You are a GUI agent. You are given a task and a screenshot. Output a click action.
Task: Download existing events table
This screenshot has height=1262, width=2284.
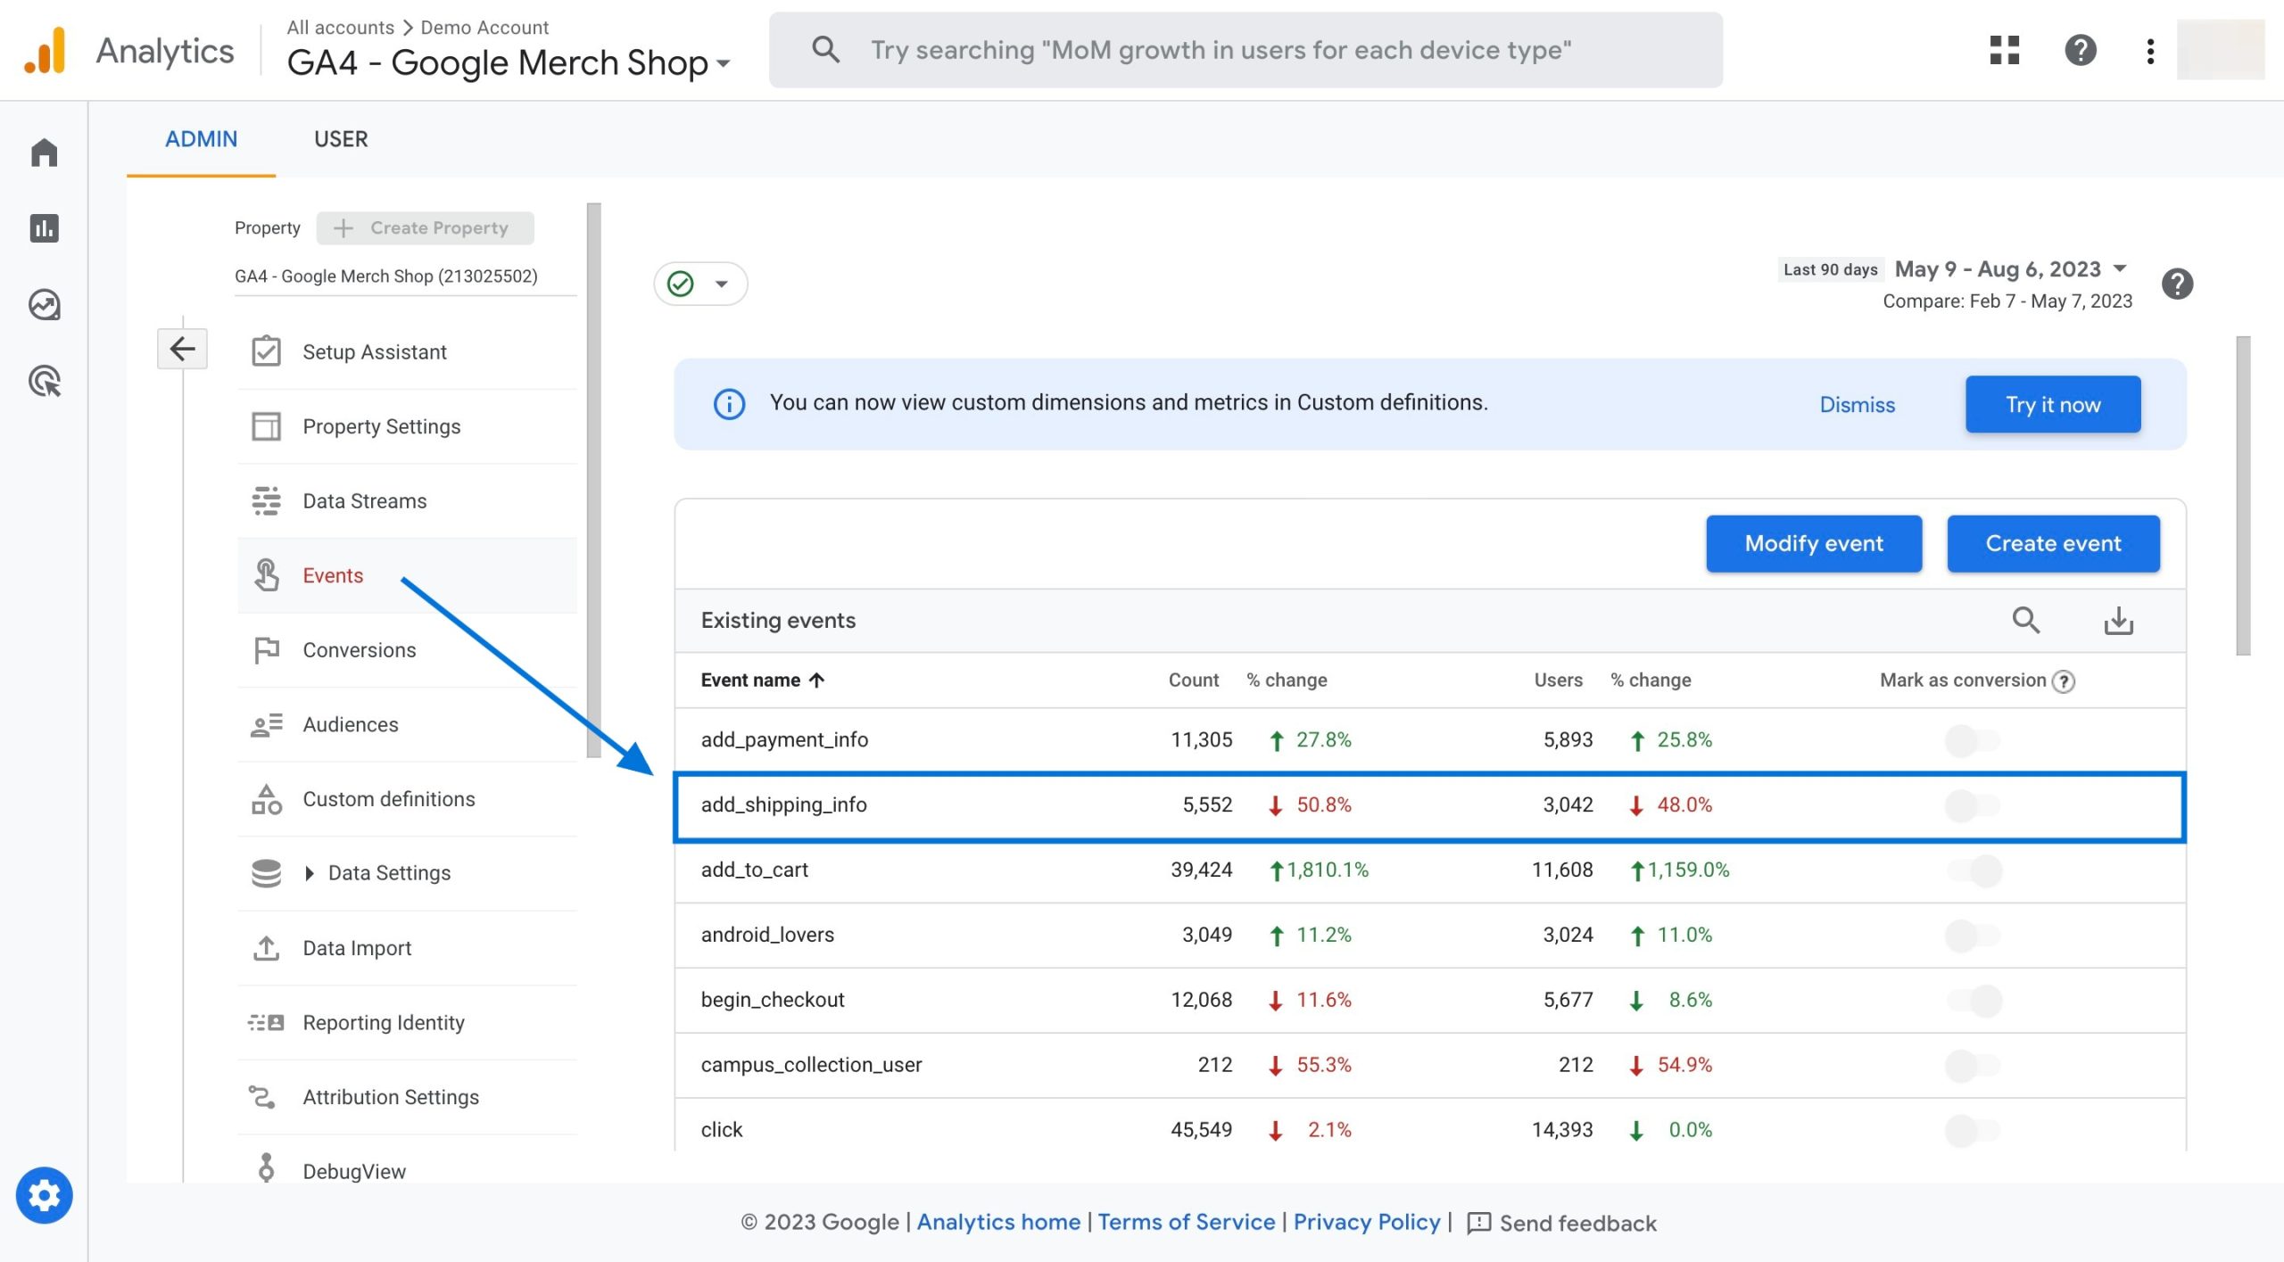pyautogui.click(x=2119, y=621)
